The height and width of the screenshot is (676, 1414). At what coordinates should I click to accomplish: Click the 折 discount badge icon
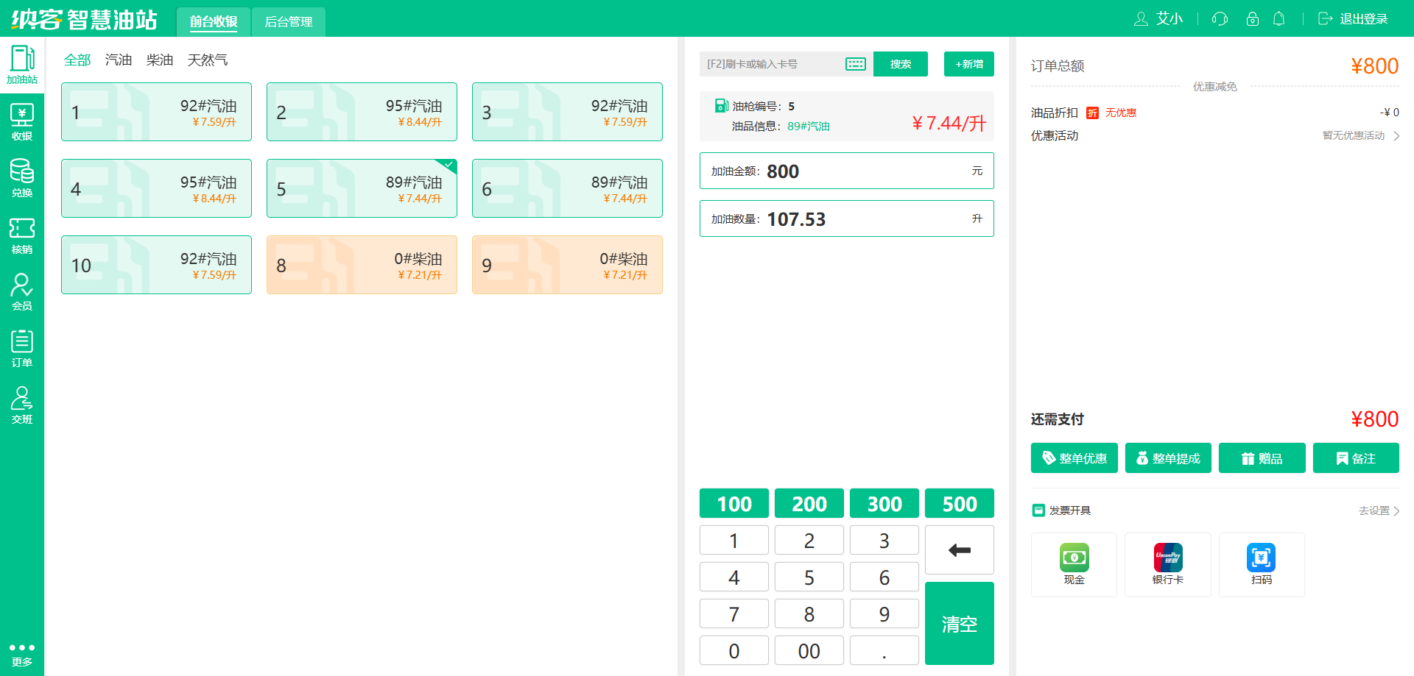[x=1092, y=113]
